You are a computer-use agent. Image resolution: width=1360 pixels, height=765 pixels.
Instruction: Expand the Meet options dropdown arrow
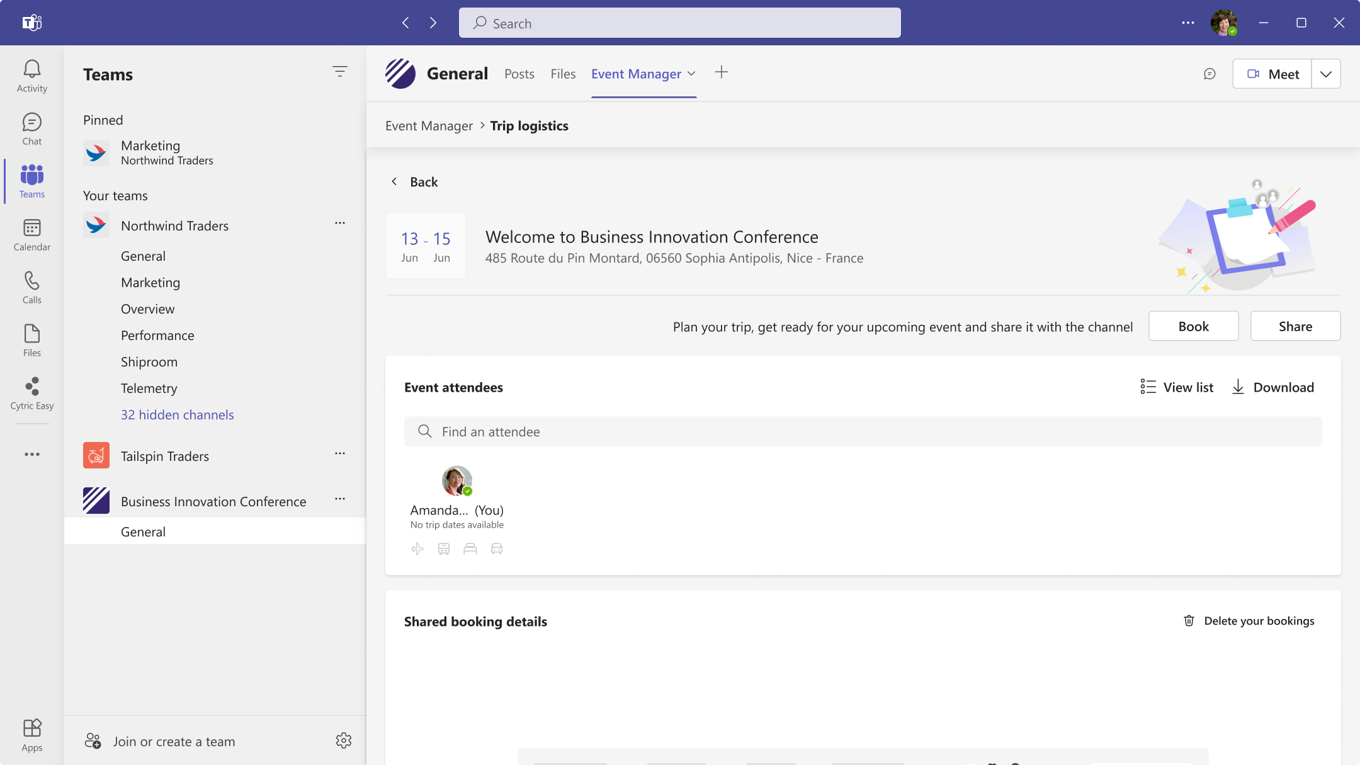click(x=1326, y=74)
